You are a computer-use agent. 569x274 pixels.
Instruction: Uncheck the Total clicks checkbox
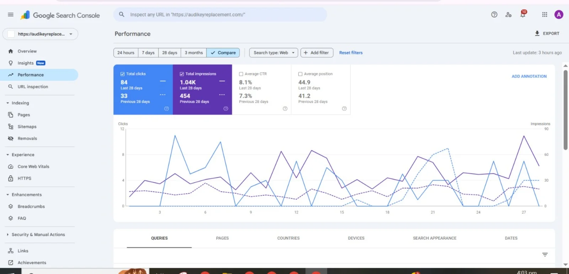(x=122, y=74)
